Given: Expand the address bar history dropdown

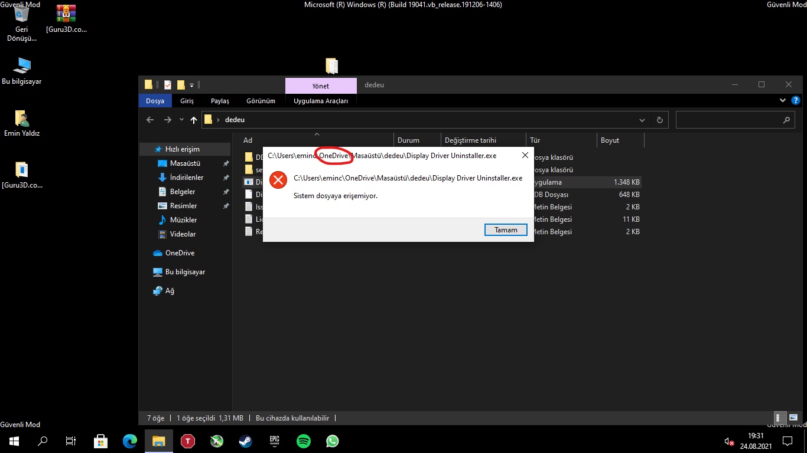Looking at the screenshot, I should click(x=642, y=120).
